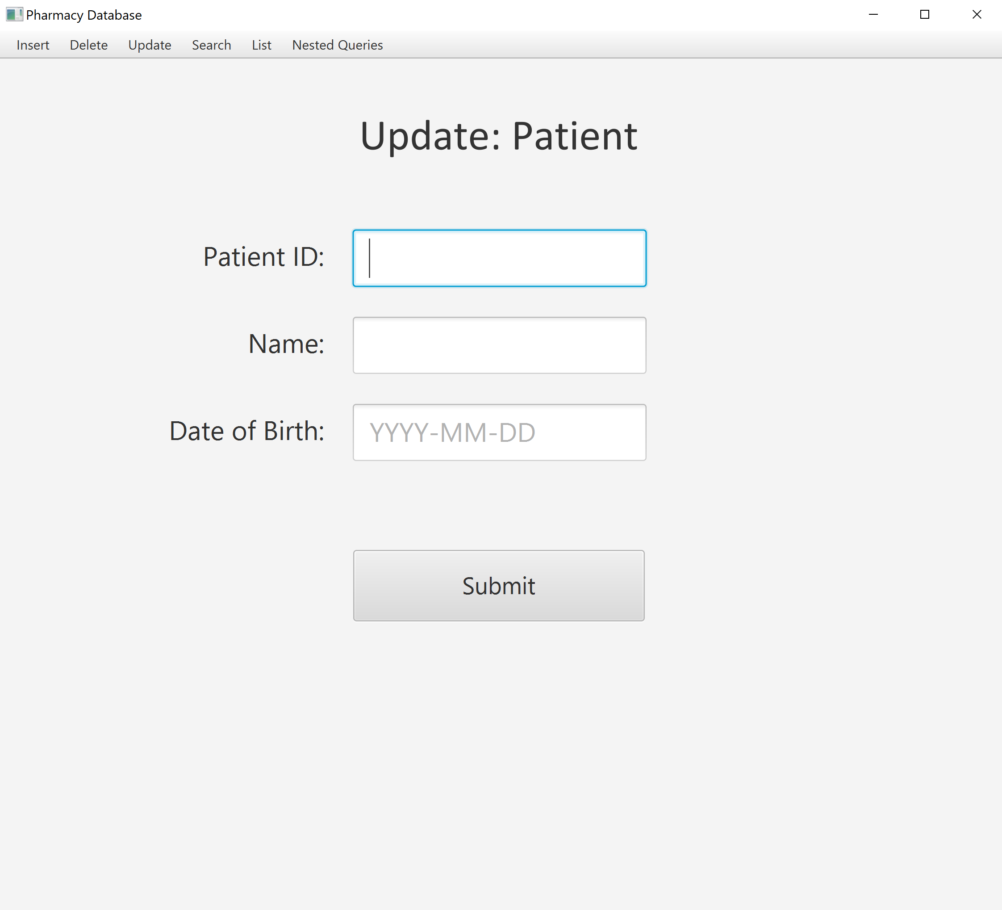Click the Name label

(x=286, y=343)
